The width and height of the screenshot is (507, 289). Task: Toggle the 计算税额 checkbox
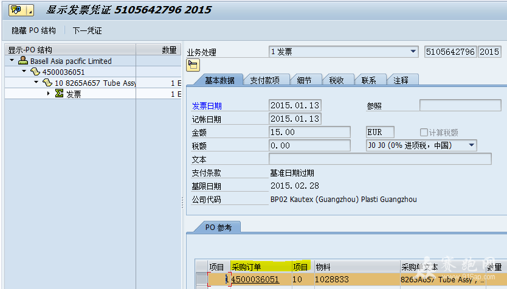click(424, 132)
